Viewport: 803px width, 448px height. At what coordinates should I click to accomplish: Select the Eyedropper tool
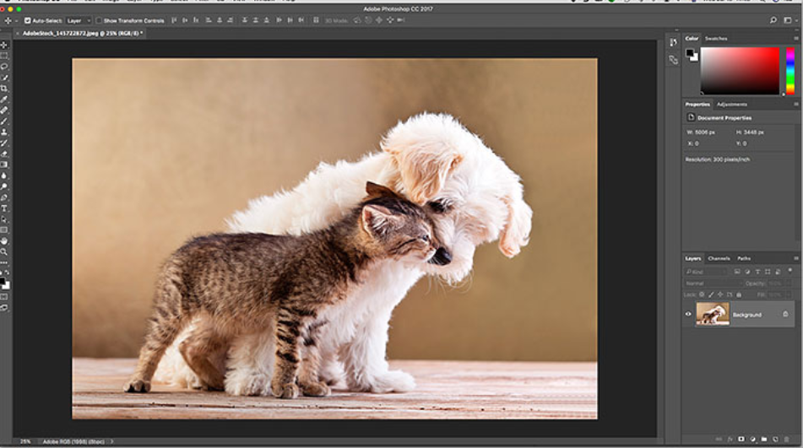tap(4, 100)
